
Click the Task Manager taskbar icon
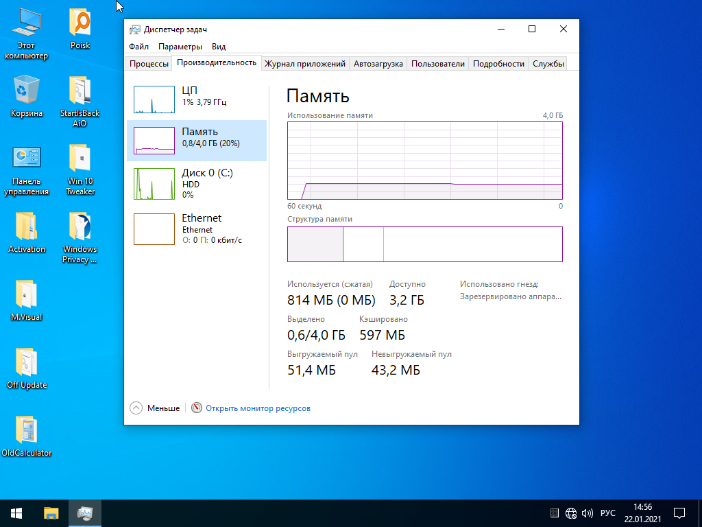[85, 513]
